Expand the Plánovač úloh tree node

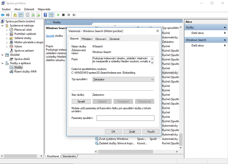coord(7,30)
